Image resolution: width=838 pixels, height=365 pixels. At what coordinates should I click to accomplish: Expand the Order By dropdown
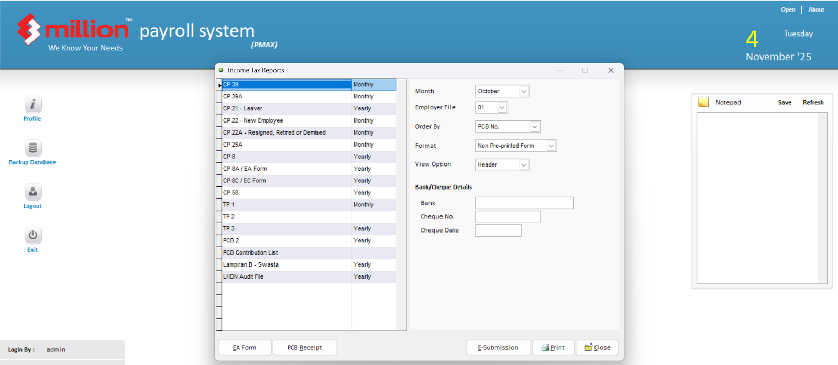point(534,127)
